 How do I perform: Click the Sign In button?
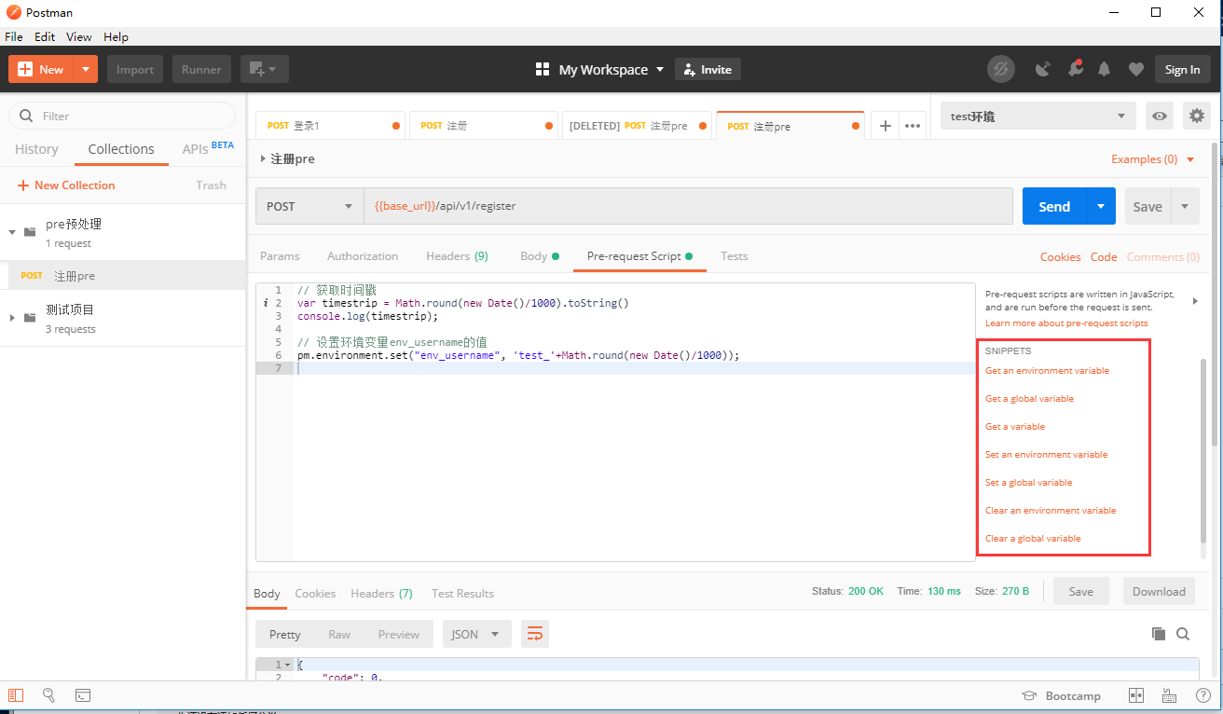point(1182,69)
